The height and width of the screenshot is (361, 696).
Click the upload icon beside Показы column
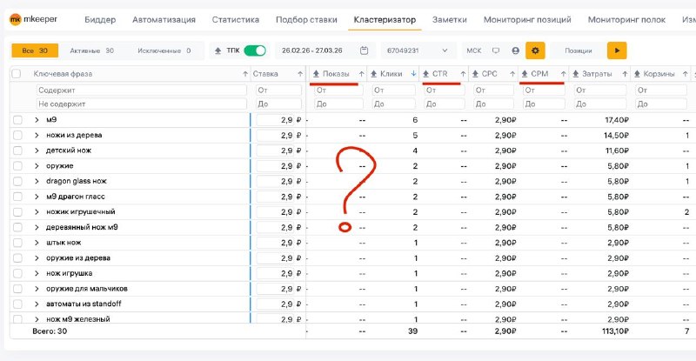[316, 74]
